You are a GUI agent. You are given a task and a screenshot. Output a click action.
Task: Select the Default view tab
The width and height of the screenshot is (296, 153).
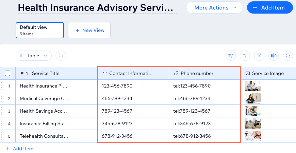39,30
